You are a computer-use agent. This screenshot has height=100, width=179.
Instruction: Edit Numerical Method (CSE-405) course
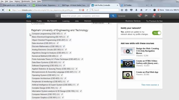(61, 56)
